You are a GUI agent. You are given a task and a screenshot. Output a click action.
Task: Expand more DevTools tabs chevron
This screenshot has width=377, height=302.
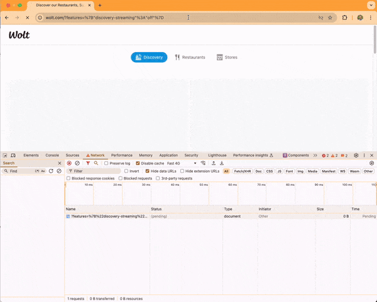coord(315,156)
